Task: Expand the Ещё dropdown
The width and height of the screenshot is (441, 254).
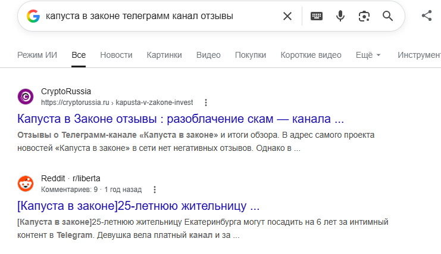Action: coord(368,55)
